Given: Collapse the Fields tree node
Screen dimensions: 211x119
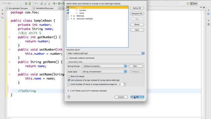Looking at the screenshot, I should [72, 7].
